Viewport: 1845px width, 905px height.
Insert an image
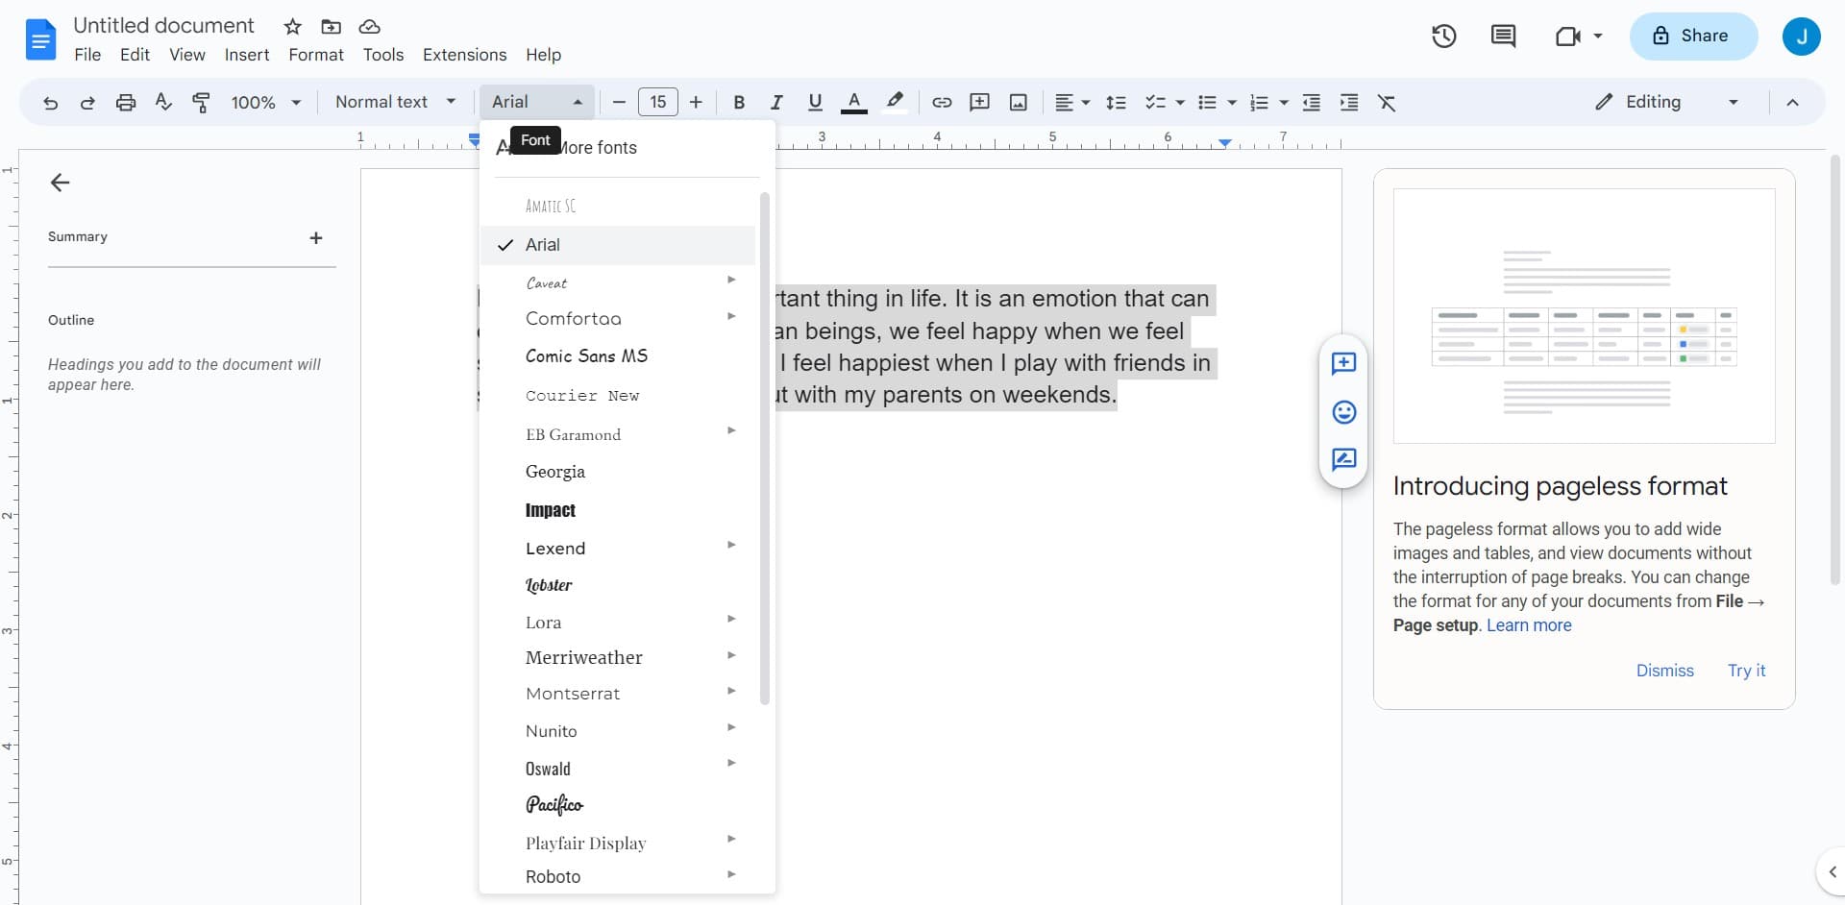[x=1018, y=102]
